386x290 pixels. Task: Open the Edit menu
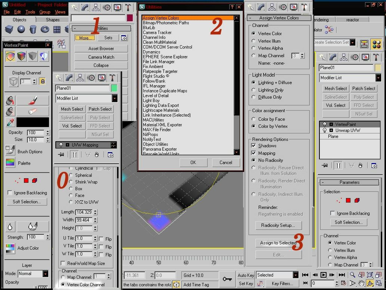coord(18,12)
